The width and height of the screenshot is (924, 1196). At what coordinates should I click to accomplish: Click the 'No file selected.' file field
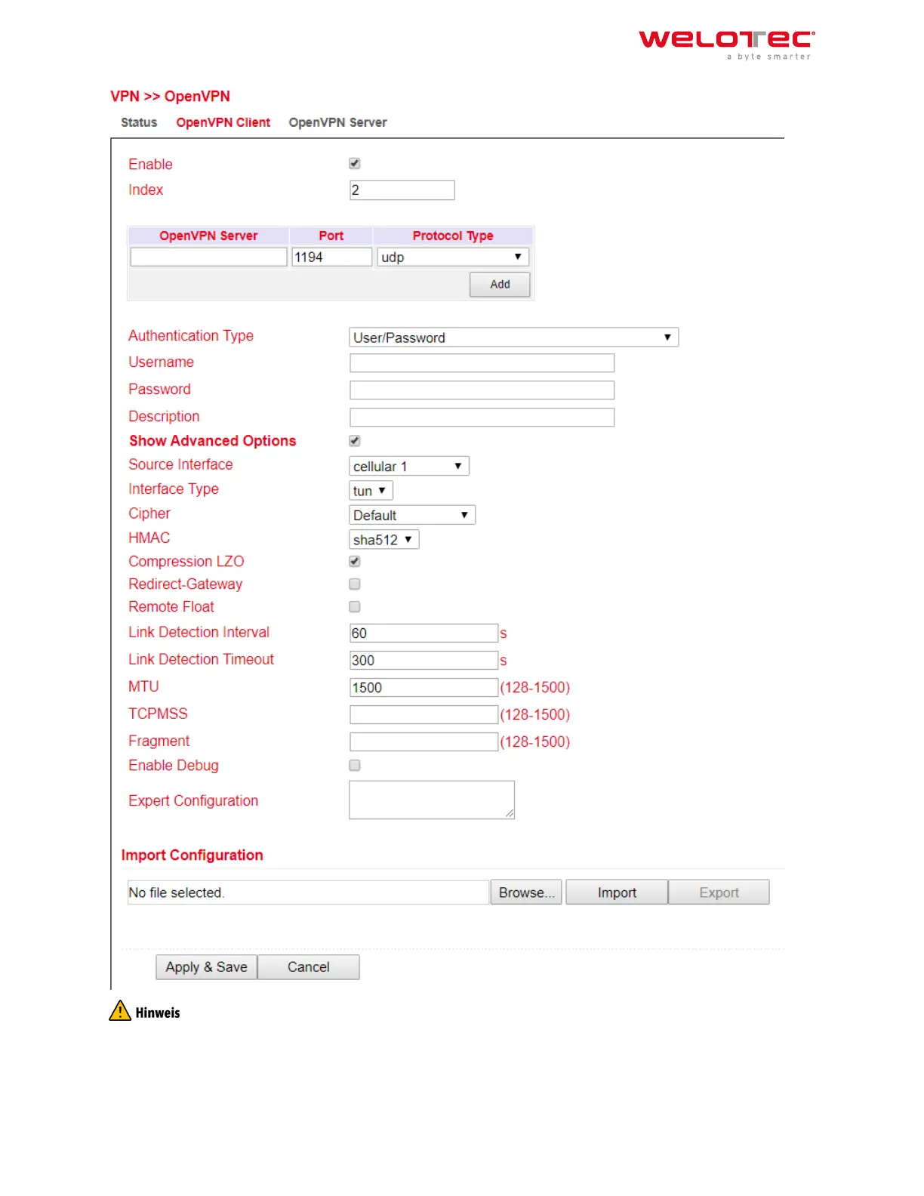(x=308, y=892)
